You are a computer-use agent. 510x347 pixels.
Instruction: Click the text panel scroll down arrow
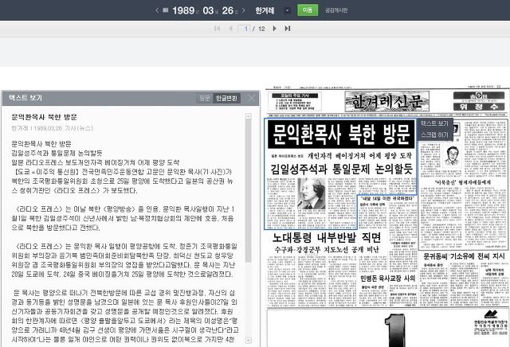point(248,340)
